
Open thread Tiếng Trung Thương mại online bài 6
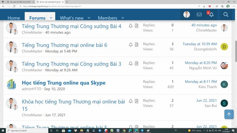coord(64,45)
